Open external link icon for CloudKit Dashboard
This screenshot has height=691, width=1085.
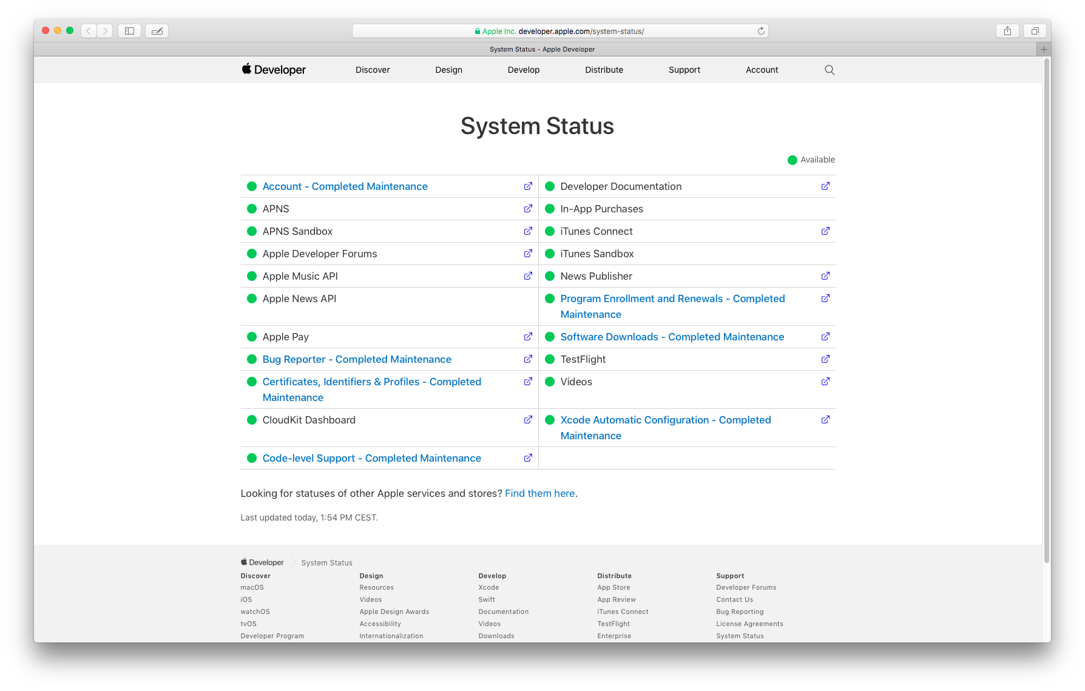click(x=528, y=420)
